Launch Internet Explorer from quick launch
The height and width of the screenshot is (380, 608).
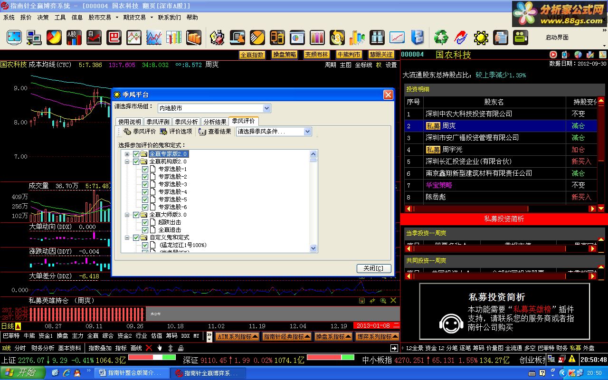point(66,373)
